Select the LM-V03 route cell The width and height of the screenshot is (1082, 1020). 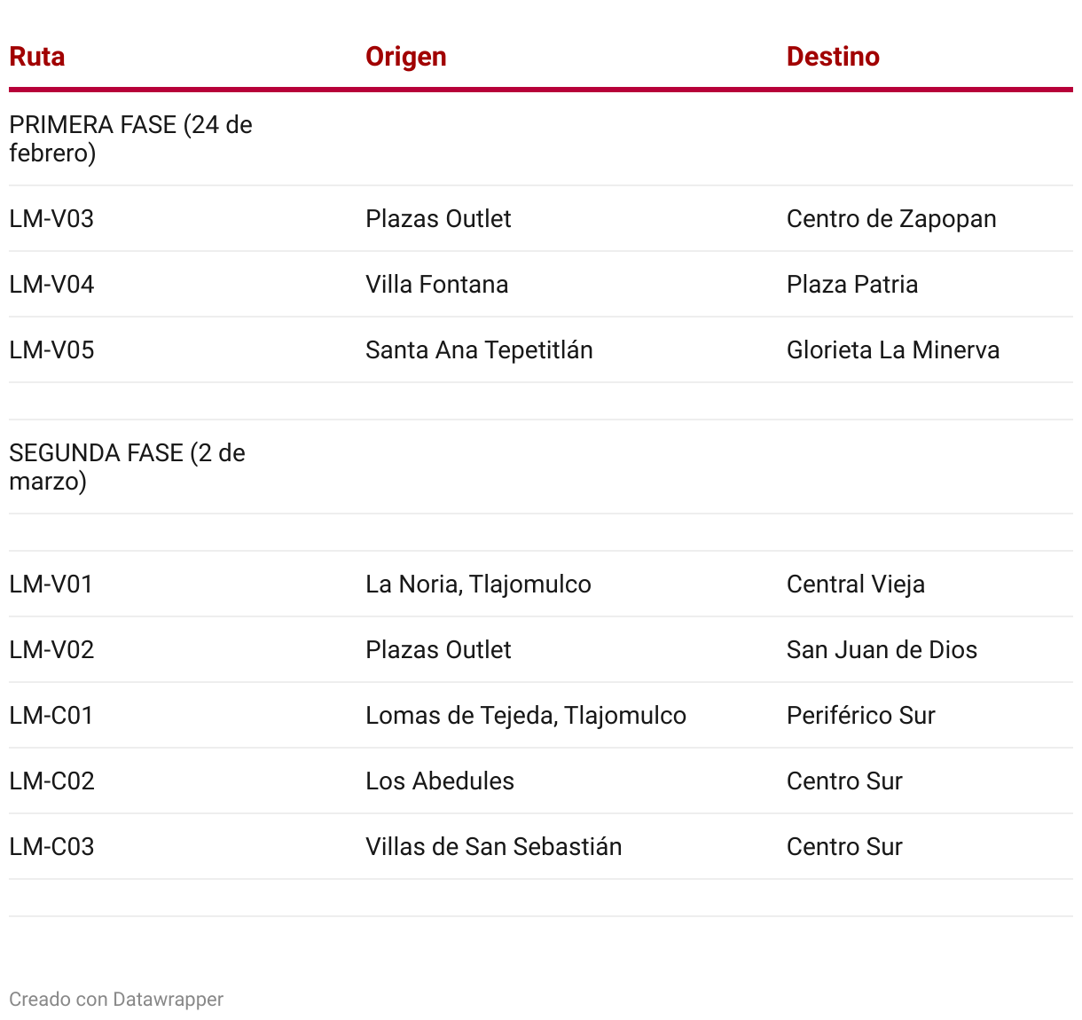(51, 219)
